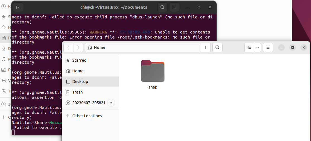This screenshot has width=311, height=141.
Task: Go back in file manager
Action: tap(69, 47)
